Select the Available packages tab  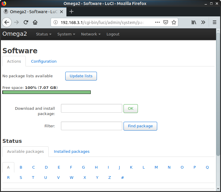(x=25, y=152)
